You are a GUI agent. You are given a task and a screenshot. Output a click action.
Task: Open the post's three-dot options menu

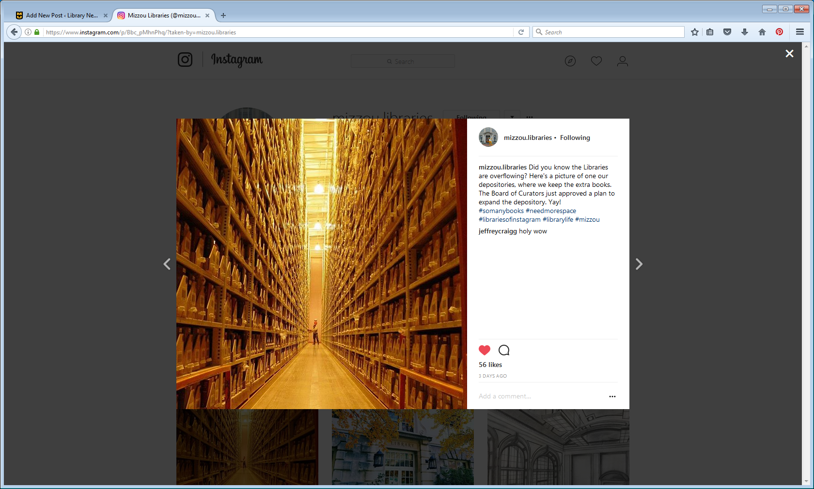click(612, 397)
